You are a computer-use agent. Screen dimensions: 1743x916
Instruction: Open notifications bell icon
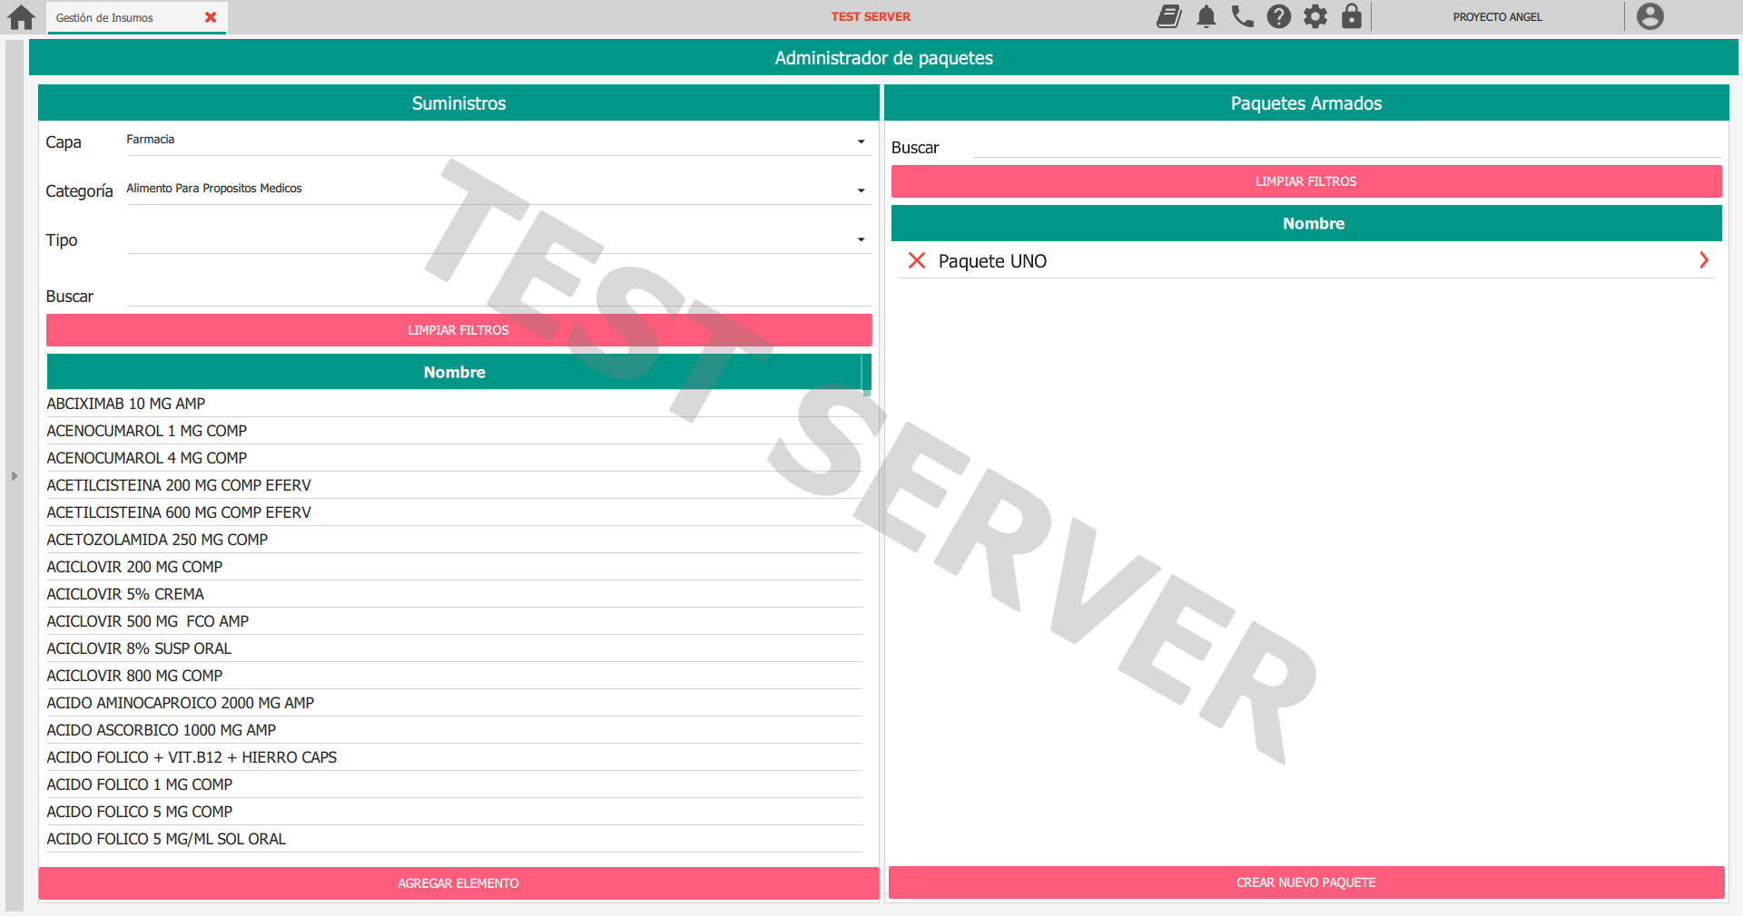[x=1206, y=16]
